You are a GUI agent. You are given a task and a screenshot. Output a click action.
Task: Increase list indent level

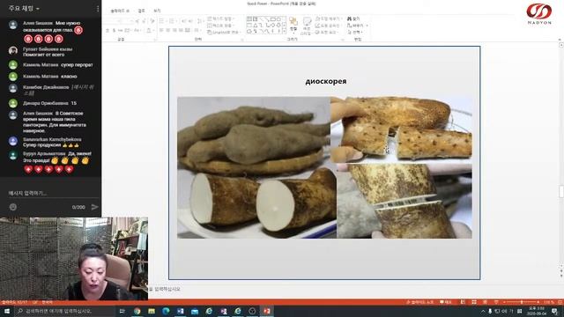click(x=190, y=21)
